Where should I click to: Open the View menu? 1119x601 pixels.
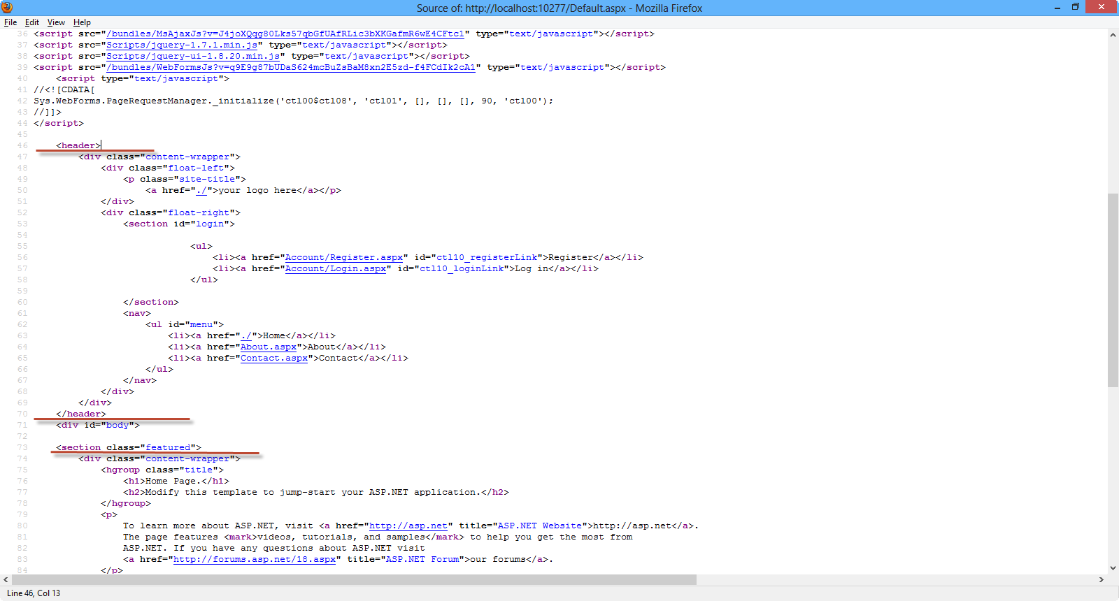coord(56,22)
